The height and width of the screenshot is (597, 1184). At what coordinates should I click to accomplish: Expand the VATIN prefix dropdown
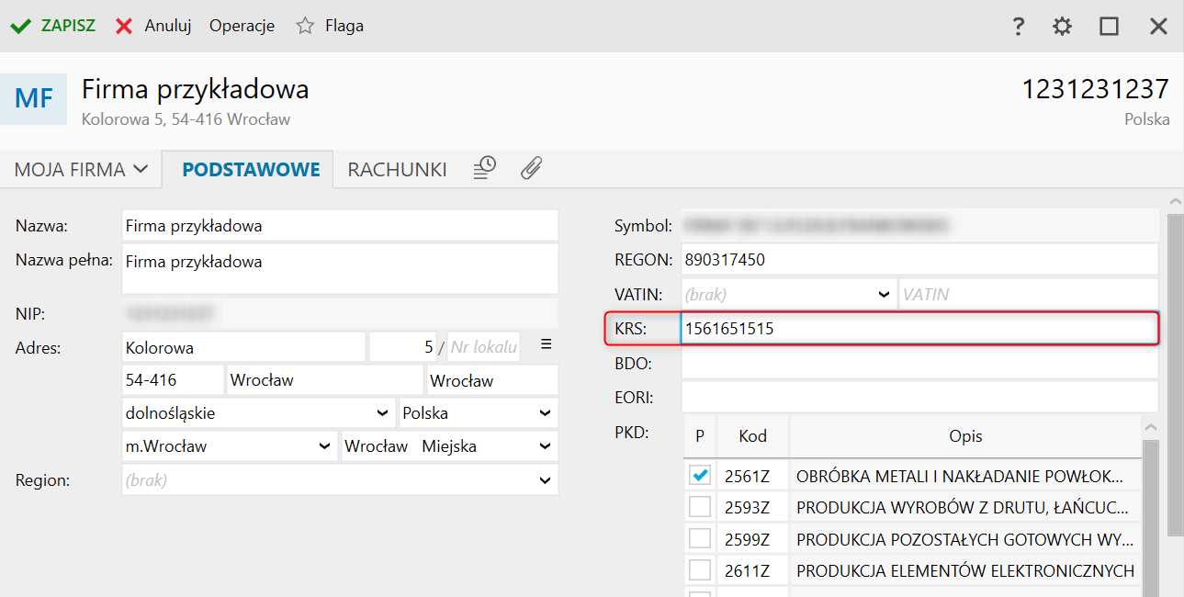884,295
